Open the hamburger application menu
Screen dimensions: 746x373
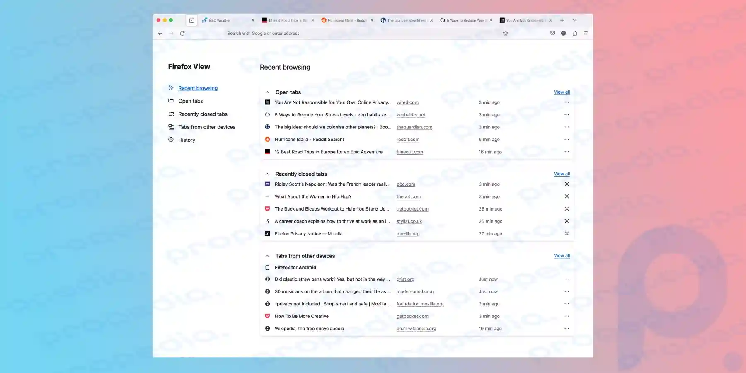point(586,33)
